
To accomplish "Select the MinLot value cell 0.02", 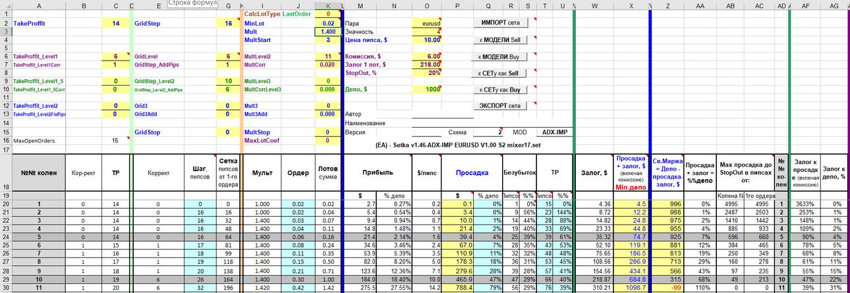I will click(328, 23).
